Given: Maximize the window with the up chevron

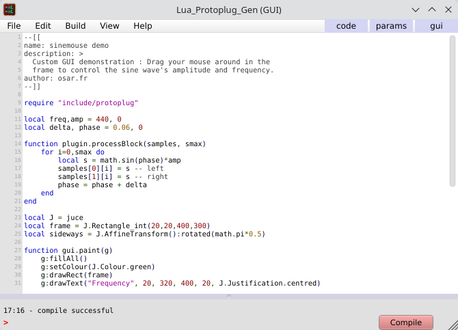Looking at the screenshot, I should tap(432, 10).
